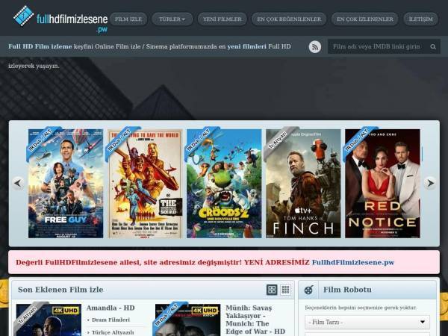Open the Munich Edge of War thumbnail

(x=187, y=320)
